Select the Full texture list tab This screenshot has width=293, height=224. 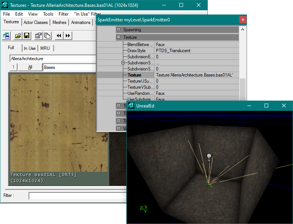[11, 48]
